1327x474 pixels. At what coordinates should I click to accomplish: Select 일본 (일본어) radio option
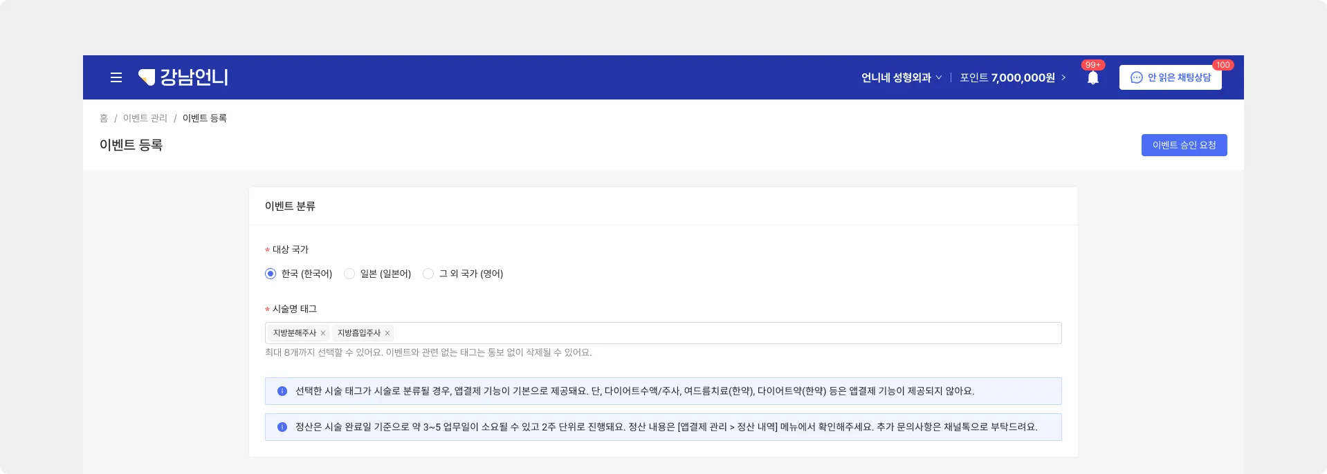tap(349, 274)
